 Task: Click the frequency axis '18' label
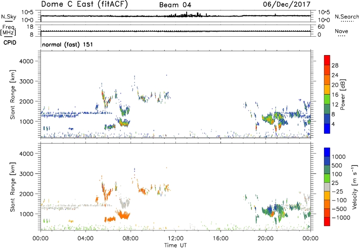(30, 27)
